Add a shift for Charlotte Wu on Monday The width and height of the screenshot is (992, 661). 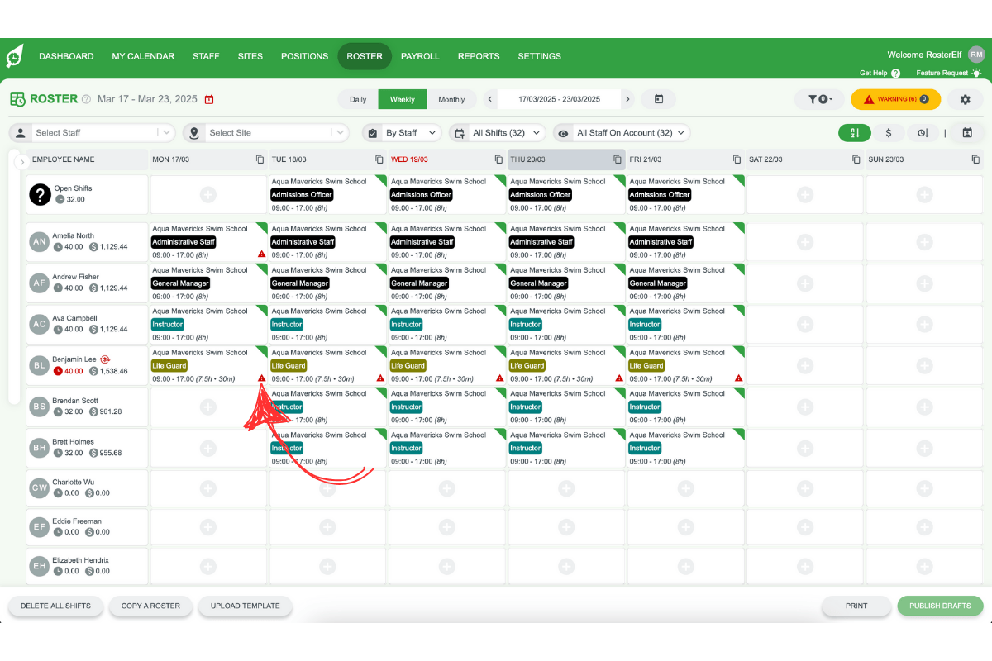click(208, 489)
